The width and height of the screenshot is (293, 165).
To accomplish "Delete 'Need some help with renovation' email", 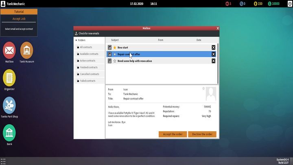I will click(213, 61).
